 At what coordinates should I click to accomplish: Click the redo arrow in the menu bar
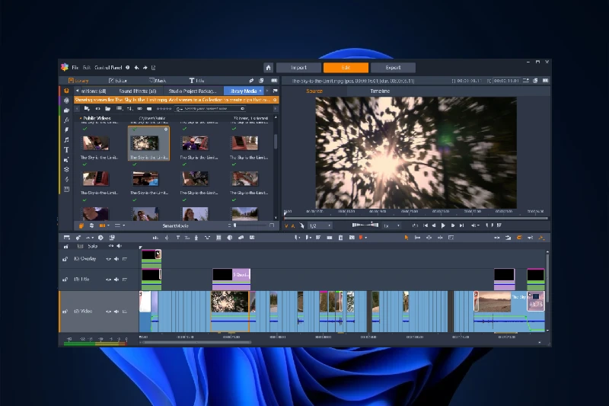pyautogui.click(x=145, y=68)
